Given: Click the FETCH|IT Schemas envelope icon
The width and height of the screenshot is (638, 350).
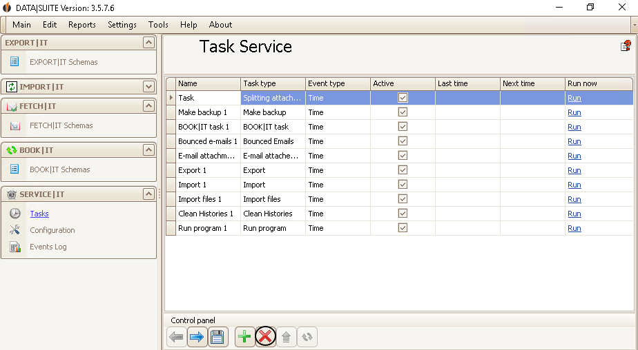Looking at the screenshot, I should 15,125.
